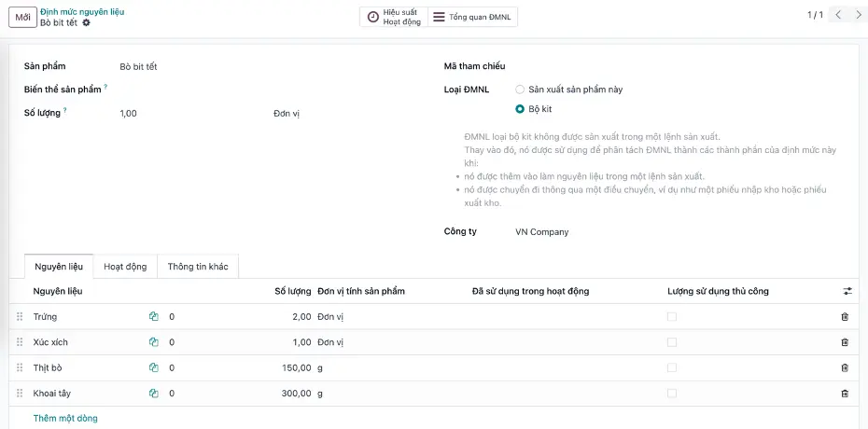Remove the Xúc xích line with trash icon
The height and width of the screenshot is (429, 868).
845,342
